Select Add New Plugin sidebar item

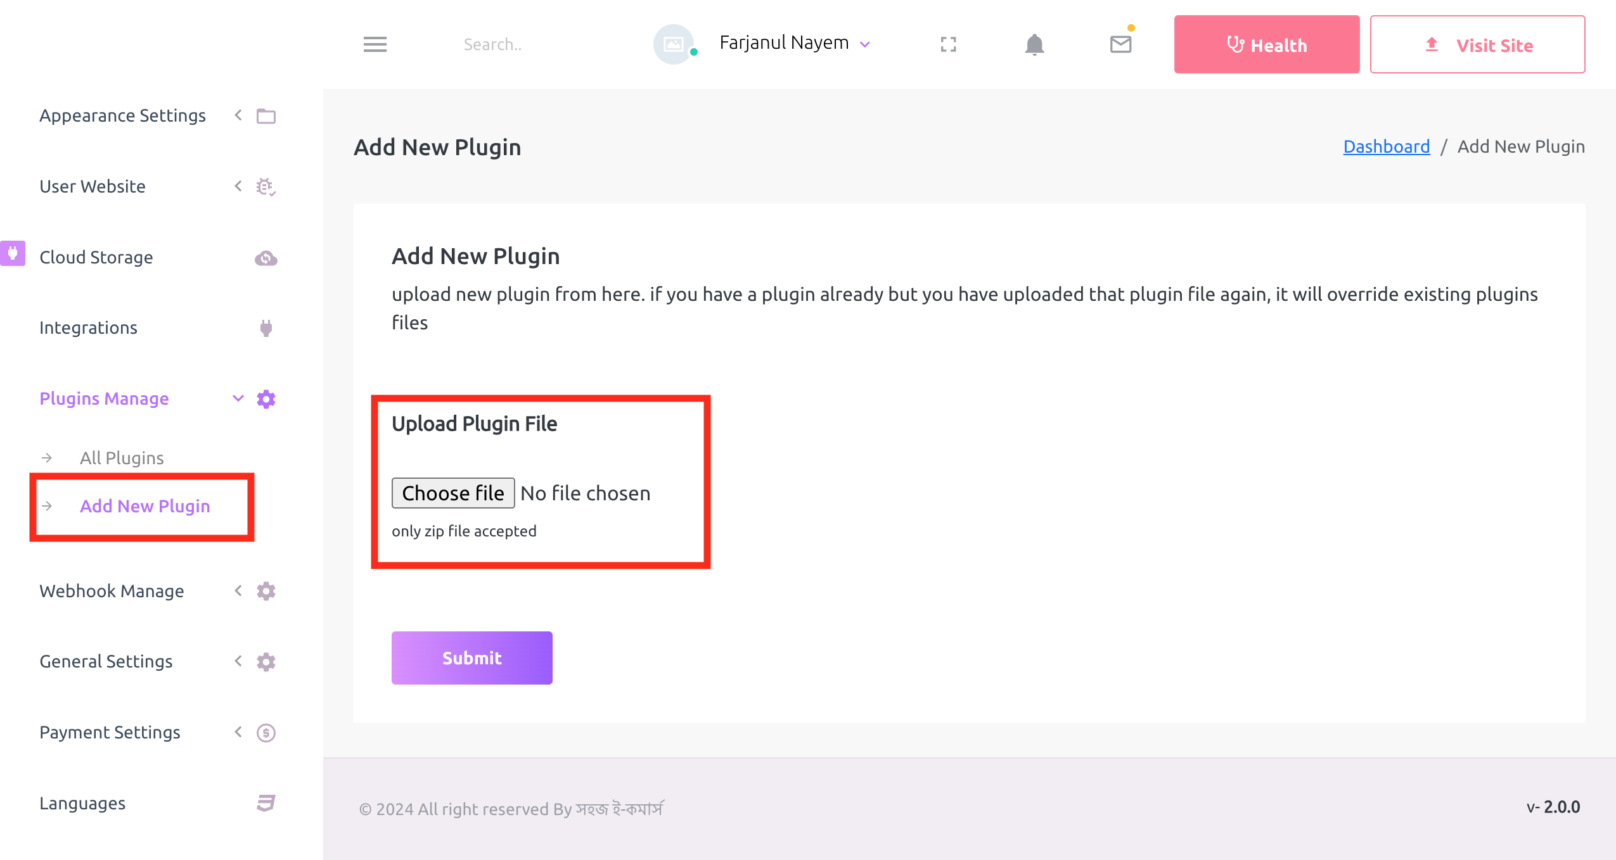(144, 506)
